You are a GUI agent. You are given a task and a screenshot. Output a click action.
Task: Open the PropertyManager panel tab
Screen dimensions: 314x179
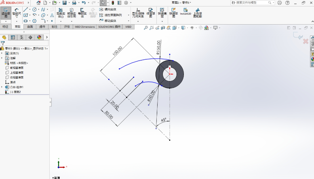13,37
